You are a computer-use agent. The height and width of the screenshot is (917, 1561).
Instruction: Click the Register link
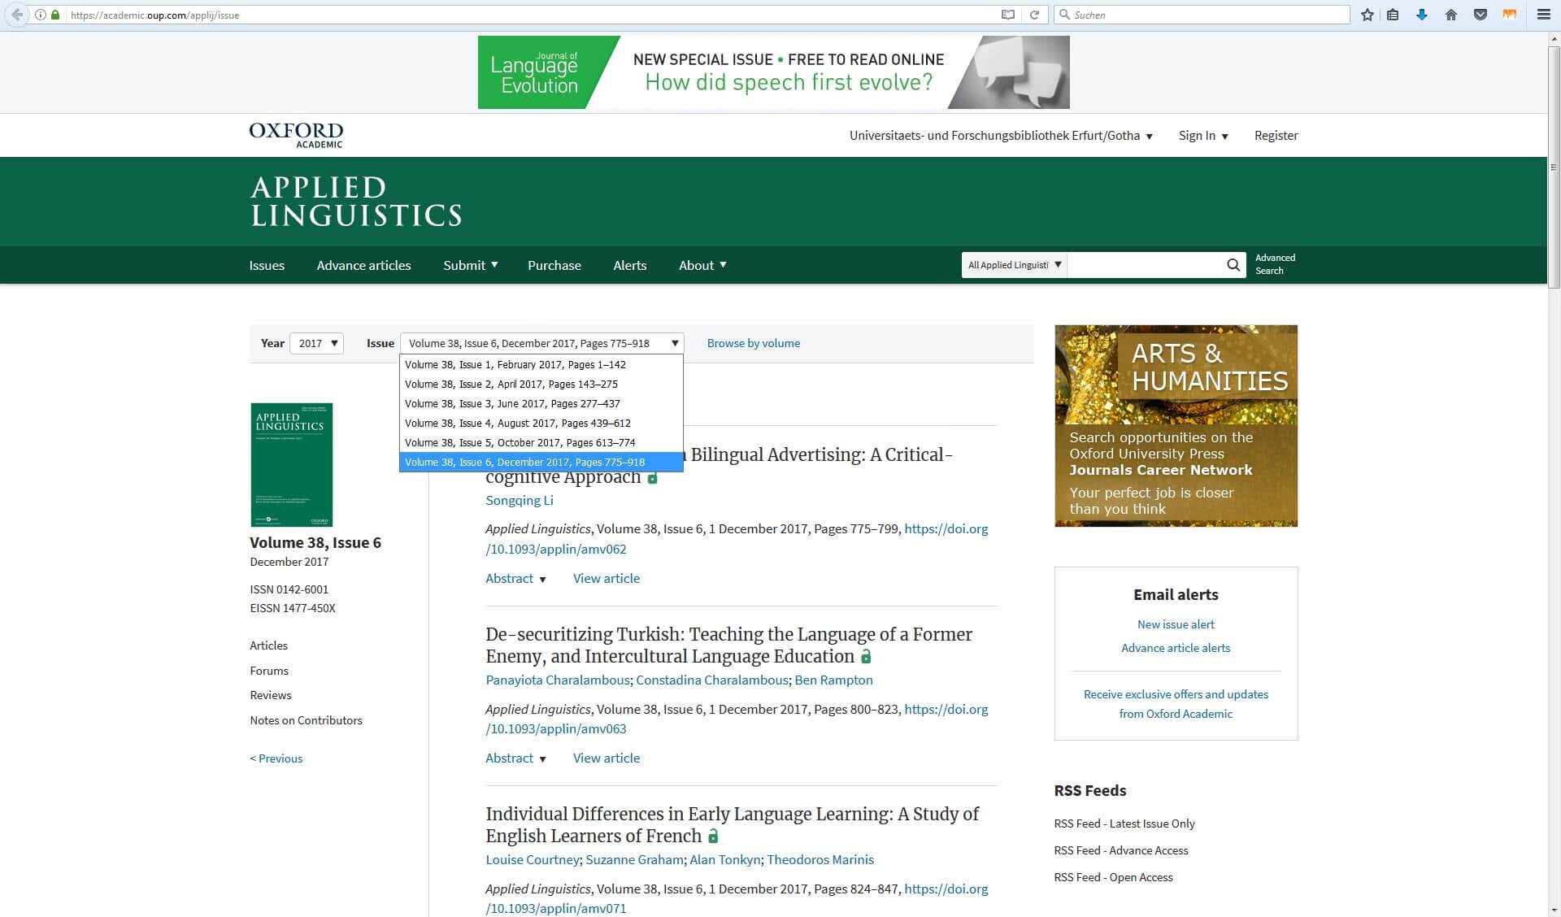1276,136
